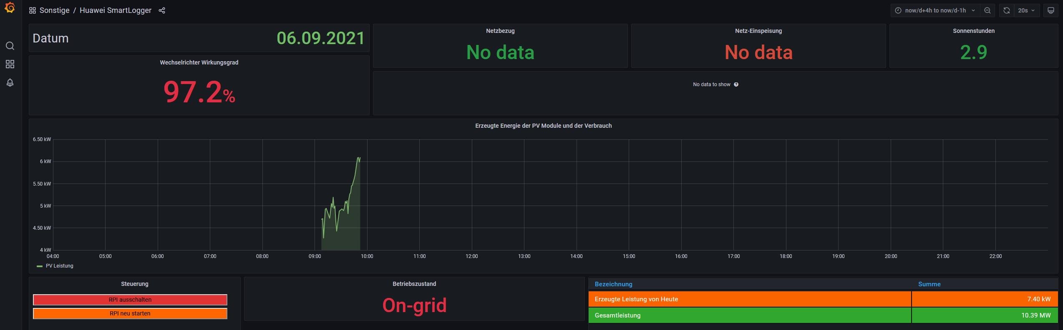The image size is (1063, 330).
Task: Open the Wechselrichter Wirkungsgrad panel title menu
Action: pyautogui.click(x=199, y=62)
